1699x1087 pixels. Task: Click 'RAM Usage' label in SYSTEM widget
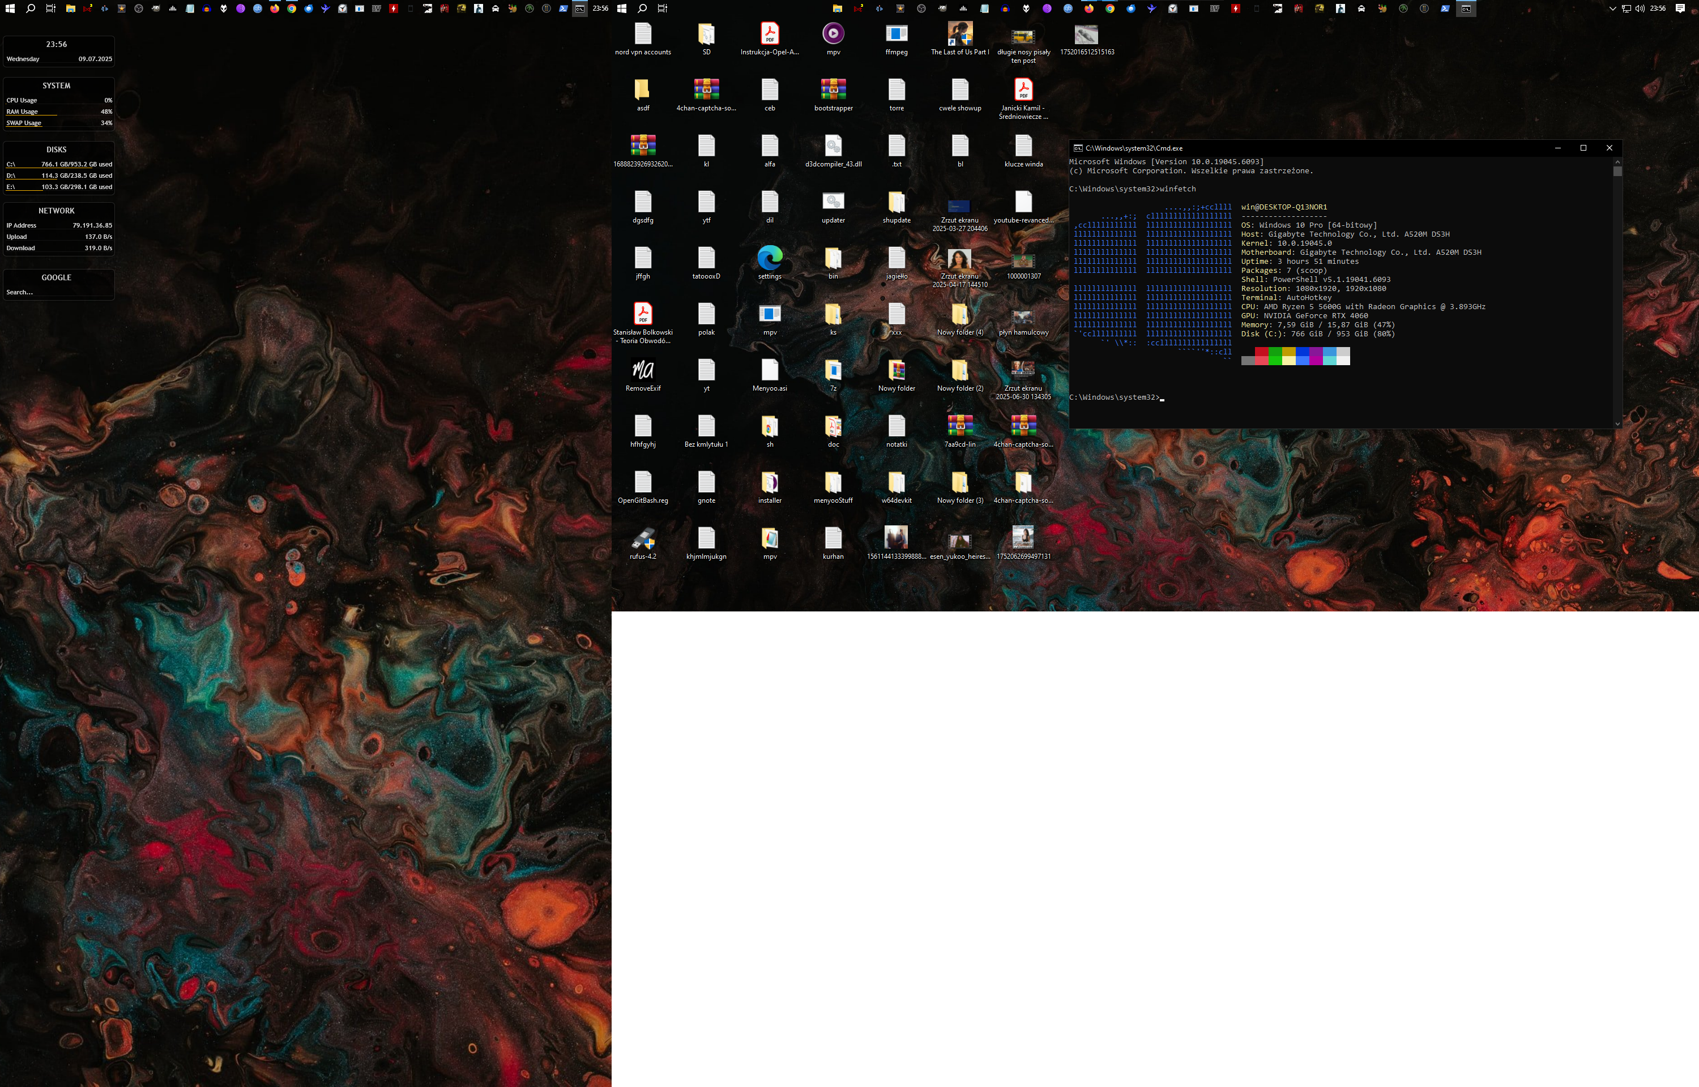click(22, 112)
